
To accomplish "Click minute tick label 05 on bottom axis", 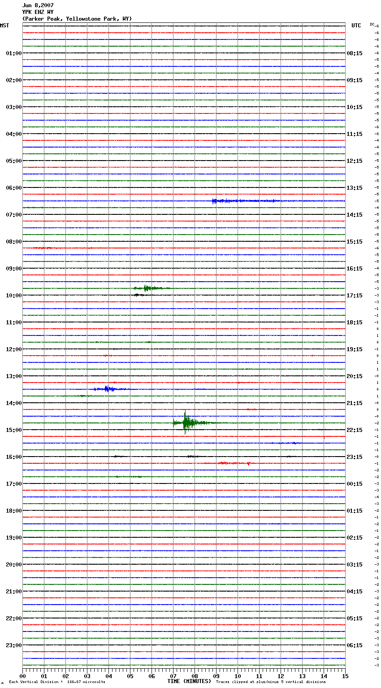I will click(130, 676).
